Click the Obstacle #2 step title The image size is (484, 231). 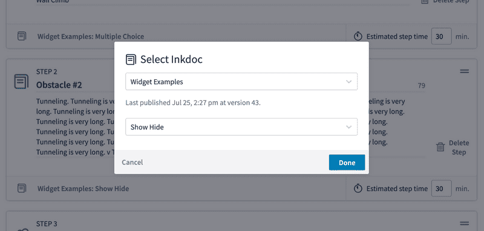coord(59,85)
